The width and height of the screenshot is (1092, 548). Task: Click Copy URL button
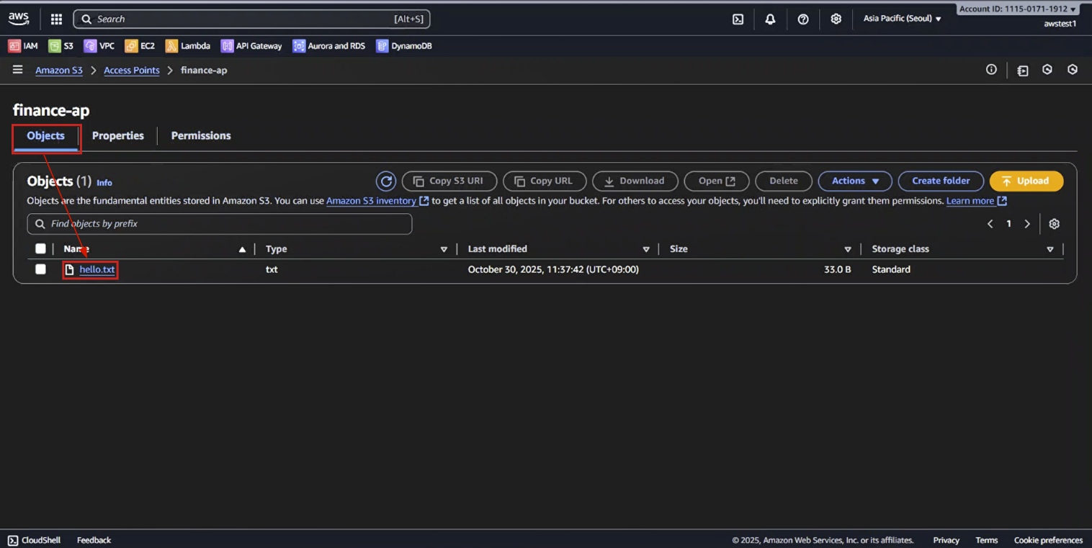point(545,181)
